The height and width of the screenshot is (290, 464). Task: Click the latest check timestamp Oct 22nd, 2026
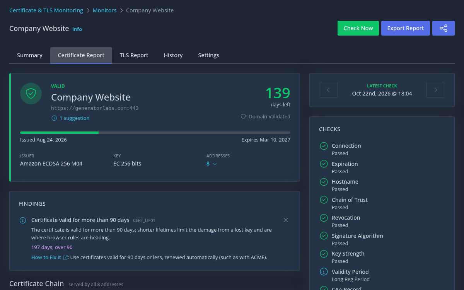click(382, 94)
